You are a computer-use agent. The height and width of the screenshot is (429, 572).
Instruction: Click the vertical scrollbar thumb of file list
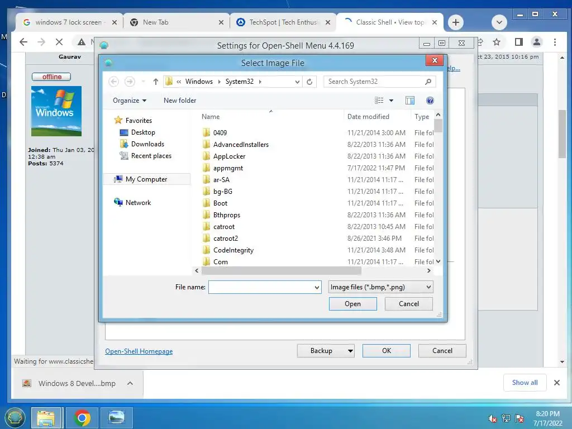point(438,126)
